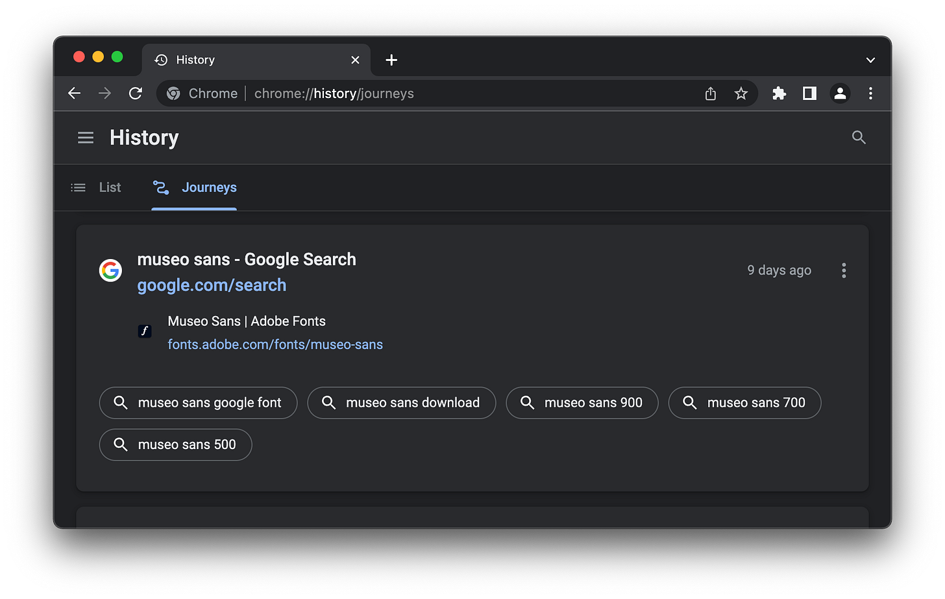This screenshot has width=945, height=599.
Task: Click the museo sans download chip
Action: (x=402, y=403)
